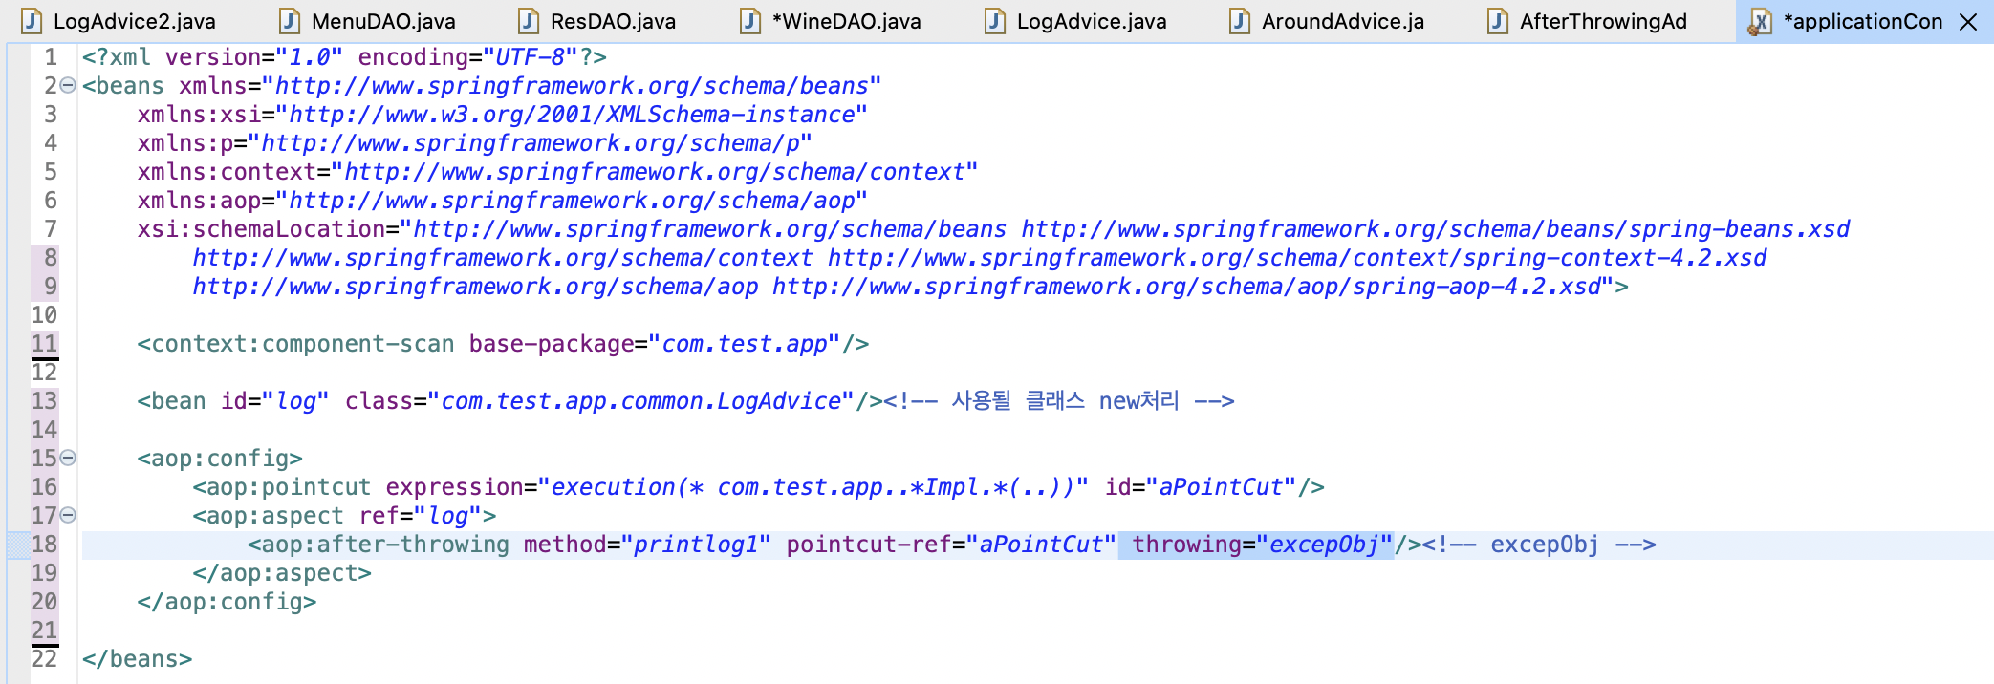1994x684 pixels.
Task: Collapse the aop:config fold on line 15
Action: point(68,458)
